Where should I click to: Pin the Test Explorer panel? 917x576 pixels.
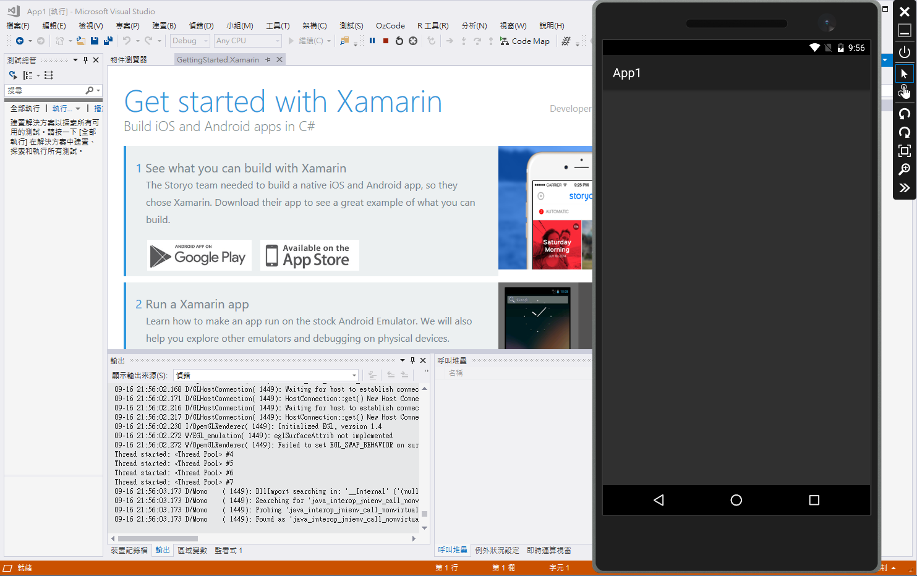85,60
